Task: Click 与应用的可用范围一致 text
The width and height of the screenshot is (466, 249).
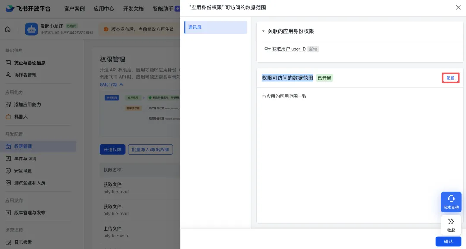Action: (x=284, y=96)
